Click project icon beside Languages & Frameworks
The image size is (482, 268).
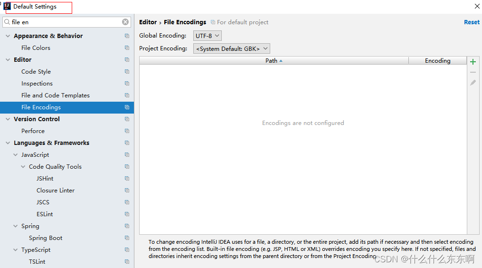(127, 143)
